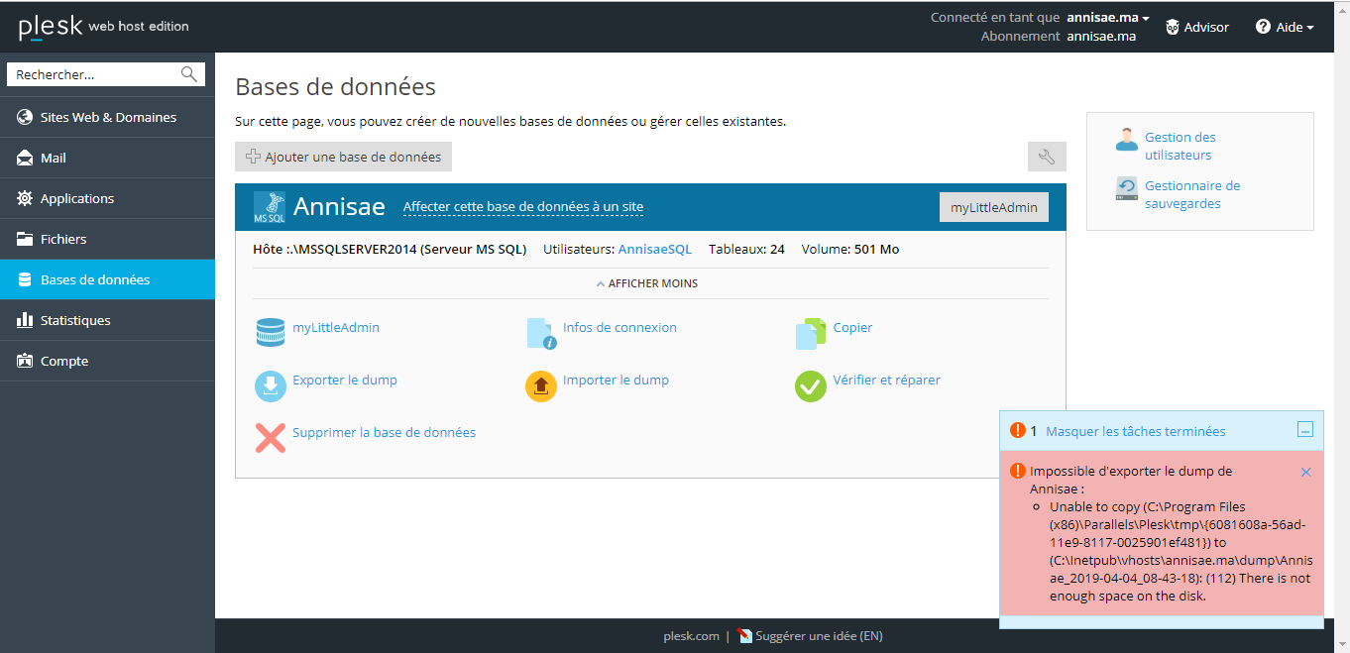Screen dimensions: 1350x653
Task: Click the Copier files icon
Action: 811,333
